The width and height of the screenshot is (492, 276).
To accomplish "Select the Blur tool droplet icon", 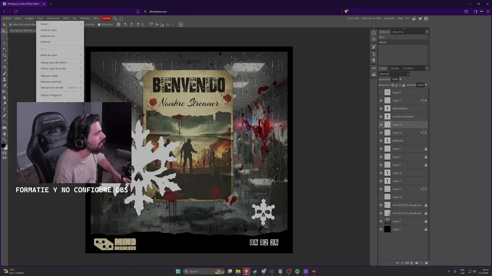I will click(5, 97).
